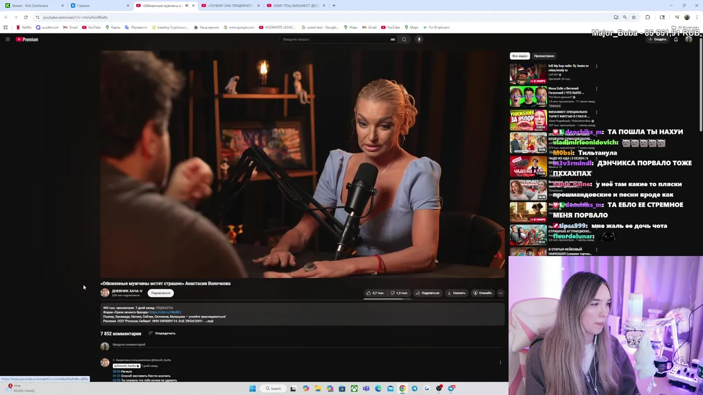Open the Упорядочить comment sort dropdown
This screenshot has width=703, height=395.
(x=162, y=334)
